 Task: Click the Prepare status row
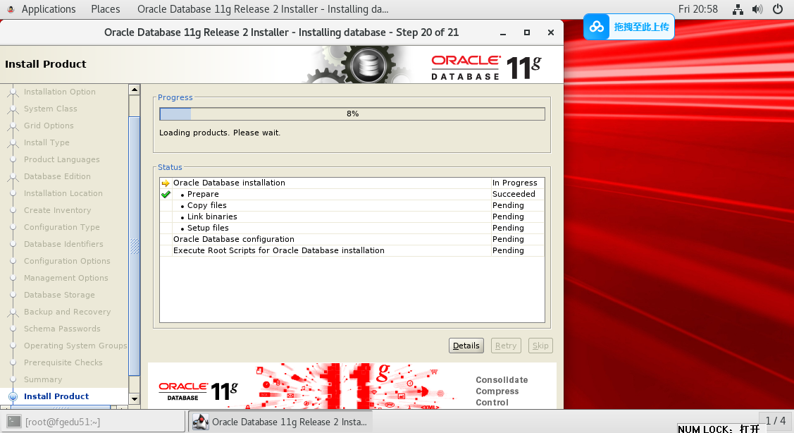coord(352,194)
